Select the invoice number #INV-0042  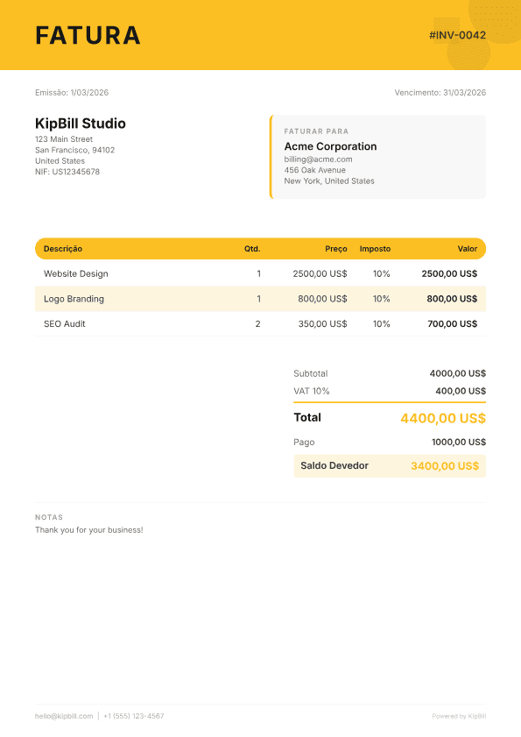coord(457,35)
